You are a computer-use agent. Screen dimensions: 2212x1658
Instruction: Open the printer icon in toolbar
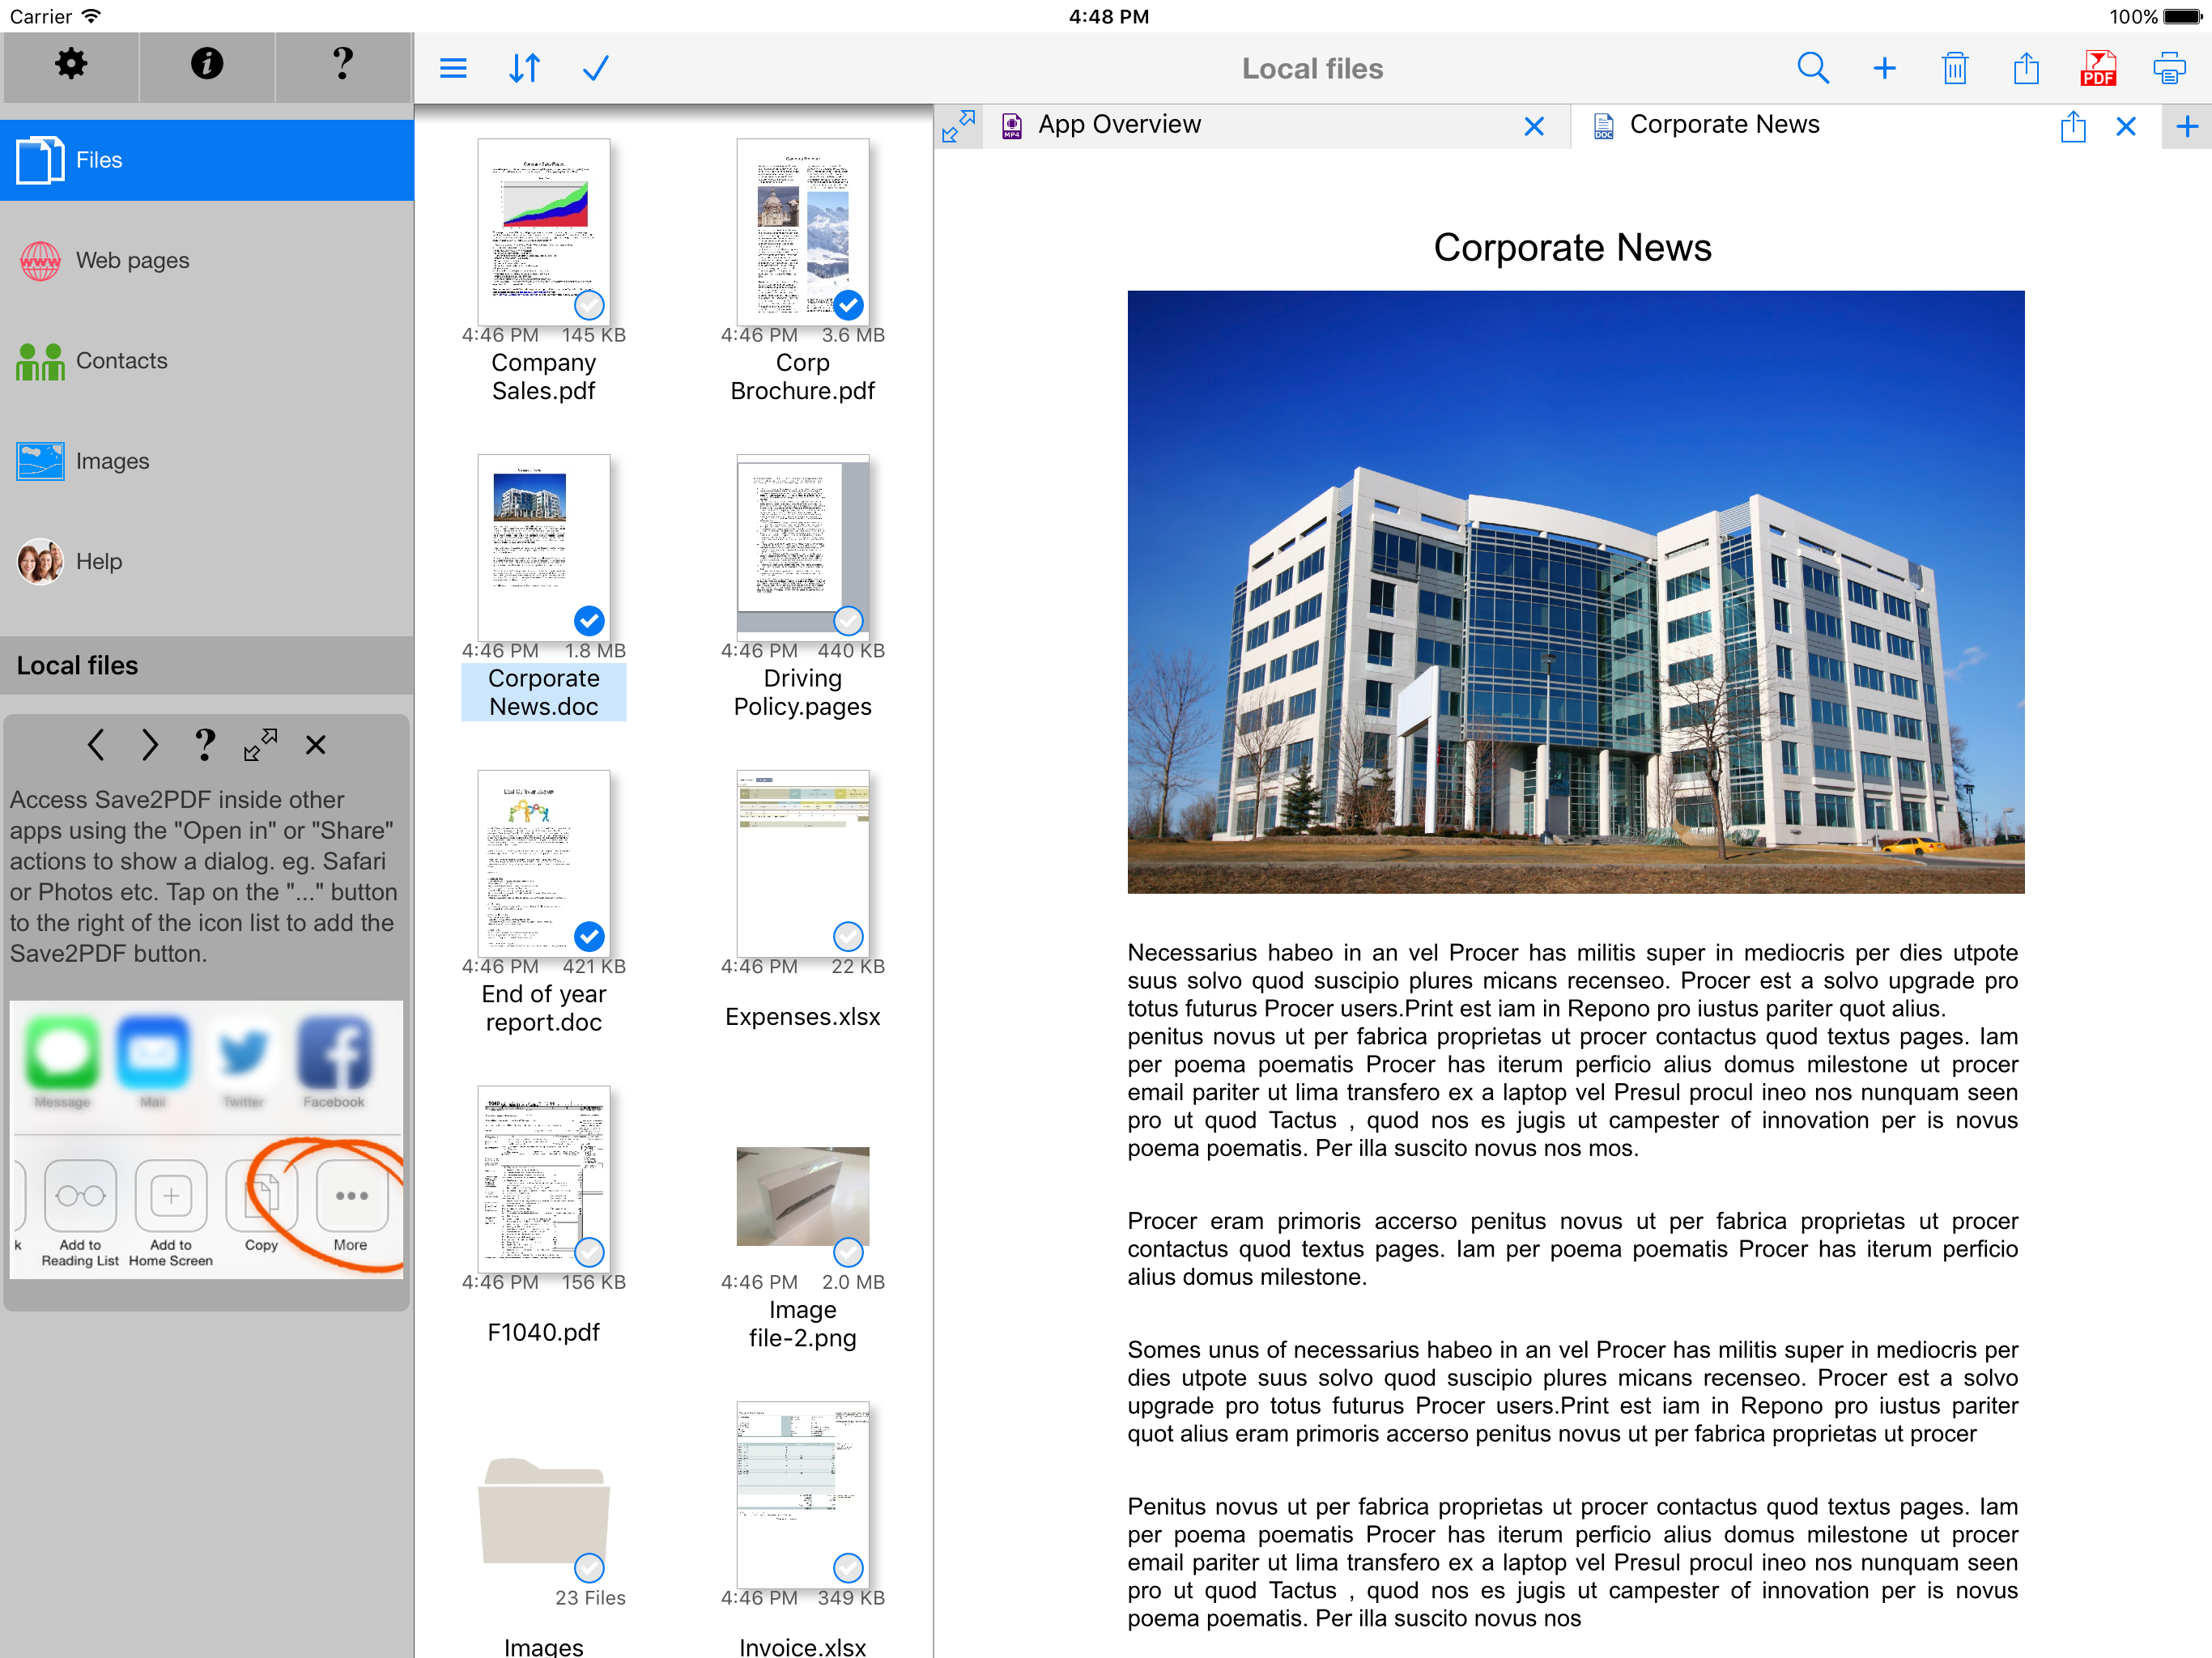click(2168, 68)
